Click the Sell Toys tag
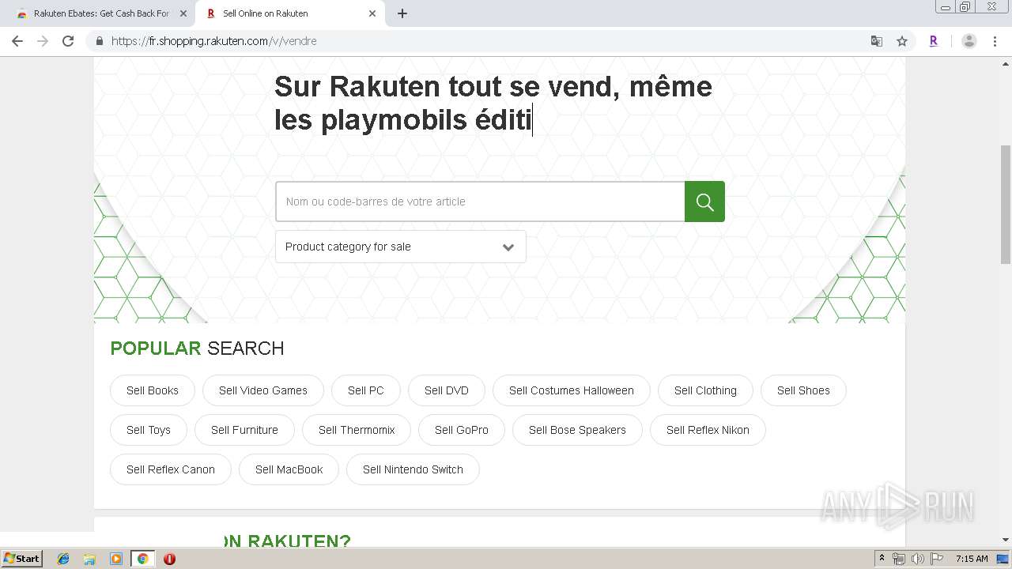1012x569 pixels. pyautogui.click(x=149, y=430)
